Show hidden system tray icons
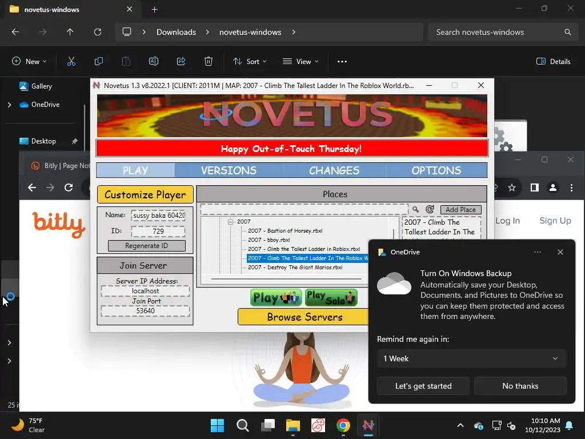 pos(460,425)
